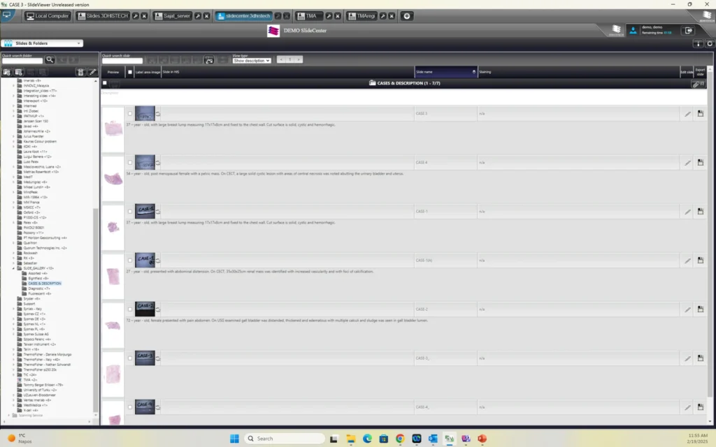Click the refresh icon
This screenshot has height=447, width=716.
(x=710, y=44)
